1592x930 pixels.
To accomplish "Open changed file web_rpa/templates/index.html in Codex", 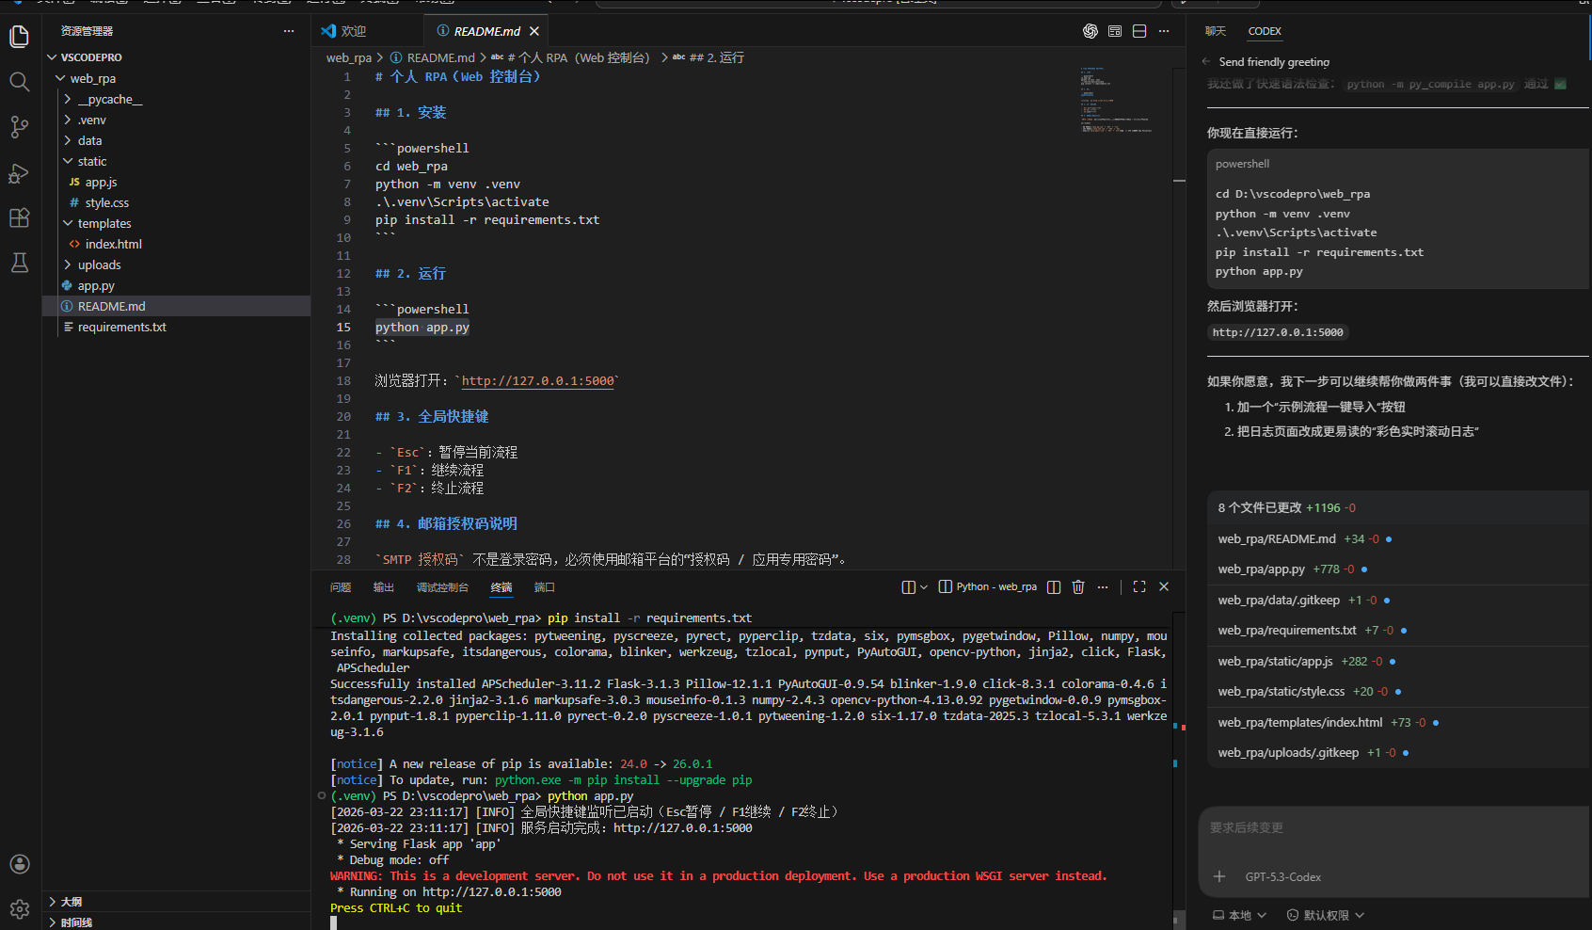I will (1299, 723).
